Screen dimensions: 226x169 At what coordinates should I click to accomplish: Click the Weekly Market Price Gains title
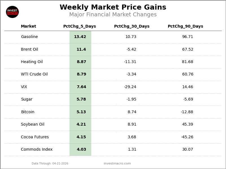tap(113, 8)
